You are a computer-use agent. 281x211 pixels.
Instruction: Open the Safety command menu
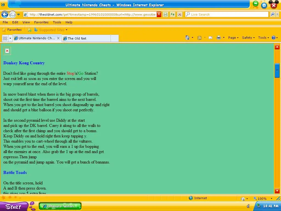[x=248, y=38]
